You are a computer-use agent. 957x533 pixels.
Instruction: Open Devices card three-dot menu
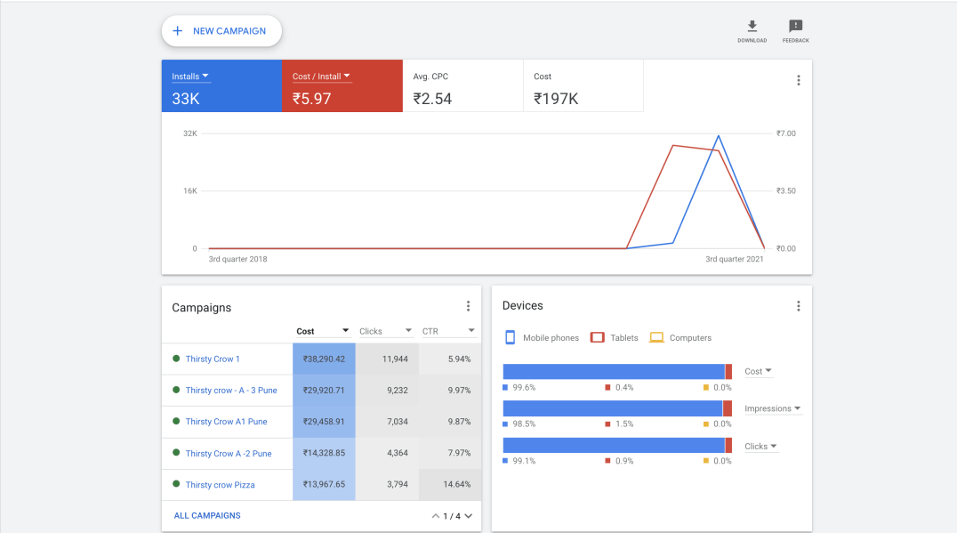pyautogui.click(x=799, y=306)
